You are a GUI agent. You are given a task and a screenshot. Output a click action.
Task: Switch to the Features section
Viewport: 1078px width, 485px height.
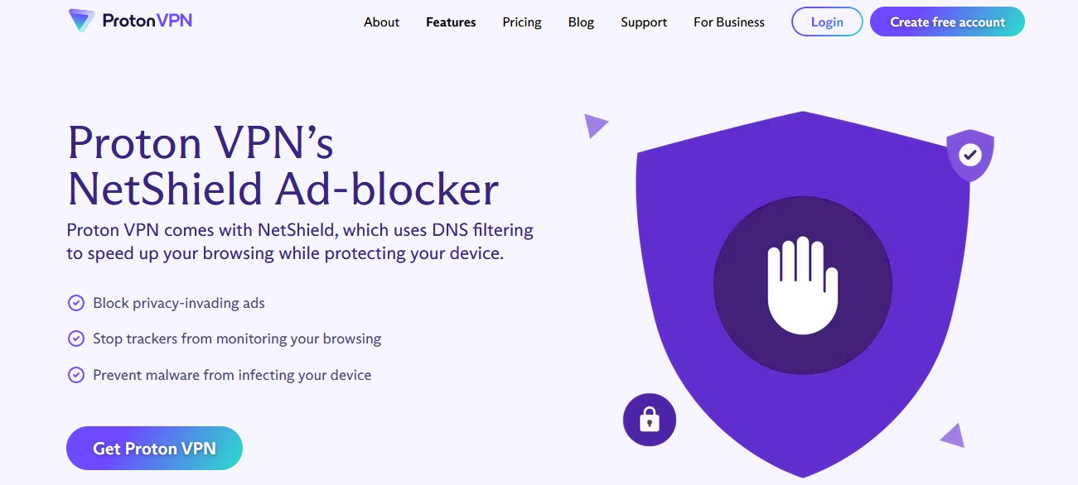(x=450, y=22)
